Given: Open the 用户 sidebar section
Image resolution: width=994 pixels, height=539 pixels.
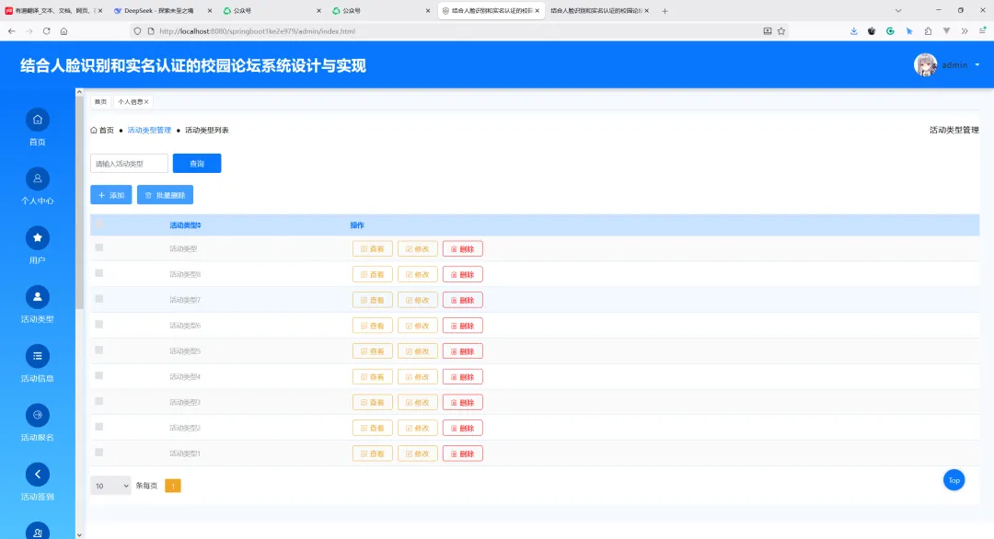Looking at the screenshot, I should click(38, 246).
